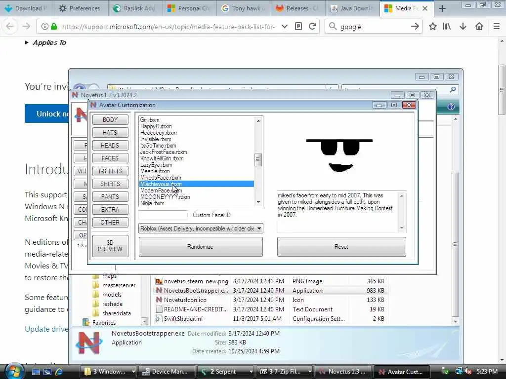
Task: Click the search go arrow in search box
Action: coord(415,27)
